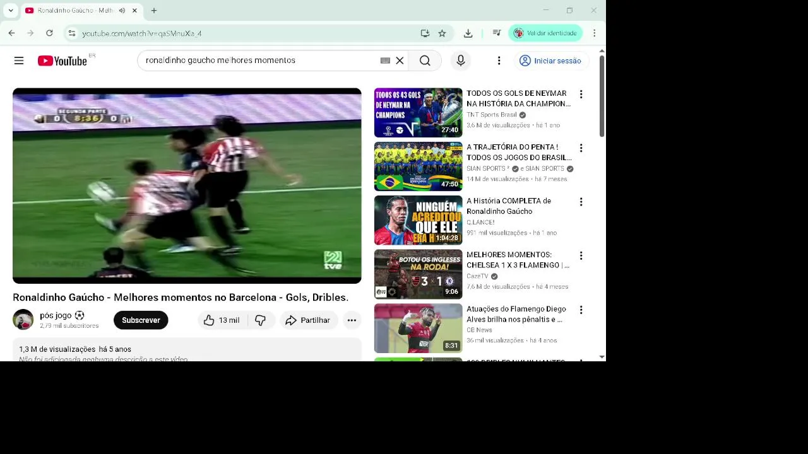Click 2,79 mil subscritores text
The image size is (808, 454).
tap(69, 326)
